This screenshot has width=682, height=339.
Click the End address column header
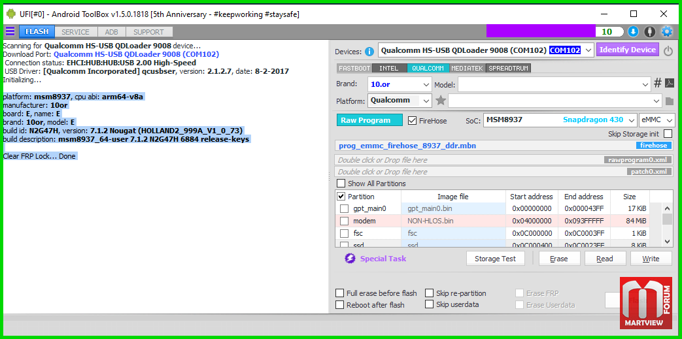[x=584, y=197]
